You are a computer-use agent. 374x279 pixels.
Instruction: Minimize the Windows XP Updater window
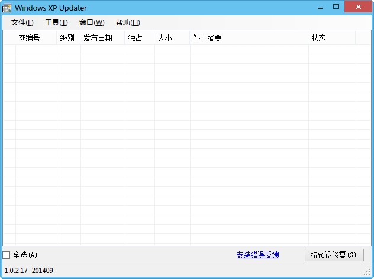click(320, 7)
